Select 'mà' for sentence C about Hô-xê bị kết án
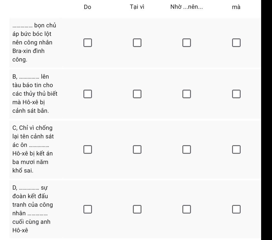This screenshot has width=272, height=240. (236, 149)
